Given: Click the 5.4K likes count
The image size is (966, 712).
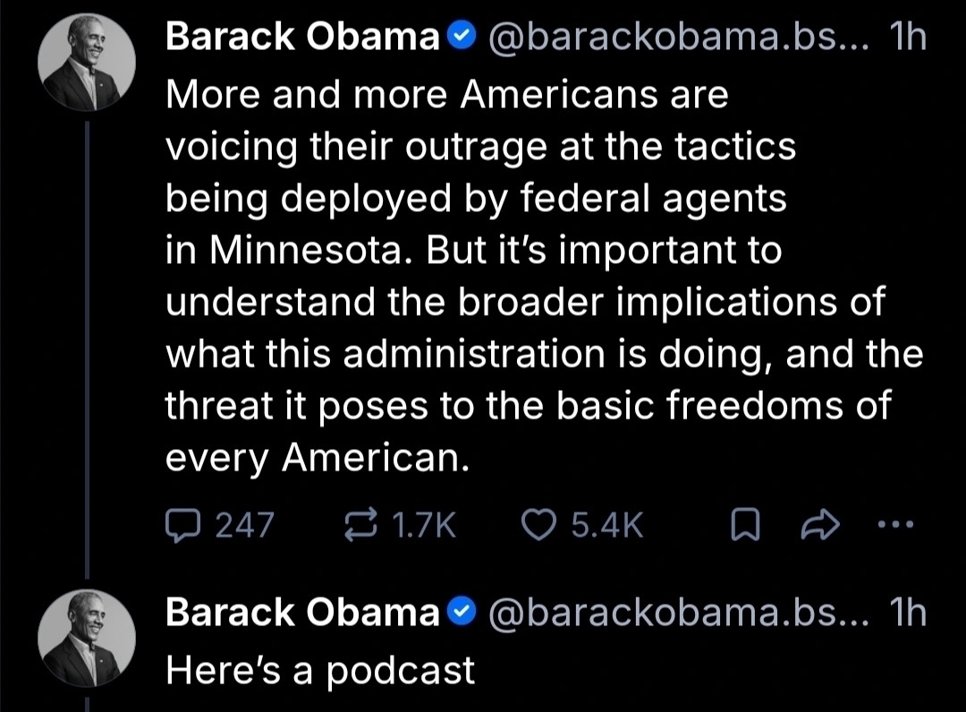Looking at the screenshot, I should (x=606, y=527).
